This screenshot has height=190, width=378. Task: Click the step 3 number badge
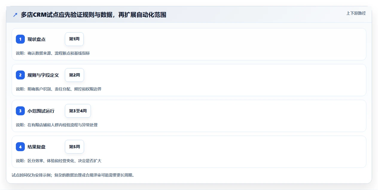(20, 111)
